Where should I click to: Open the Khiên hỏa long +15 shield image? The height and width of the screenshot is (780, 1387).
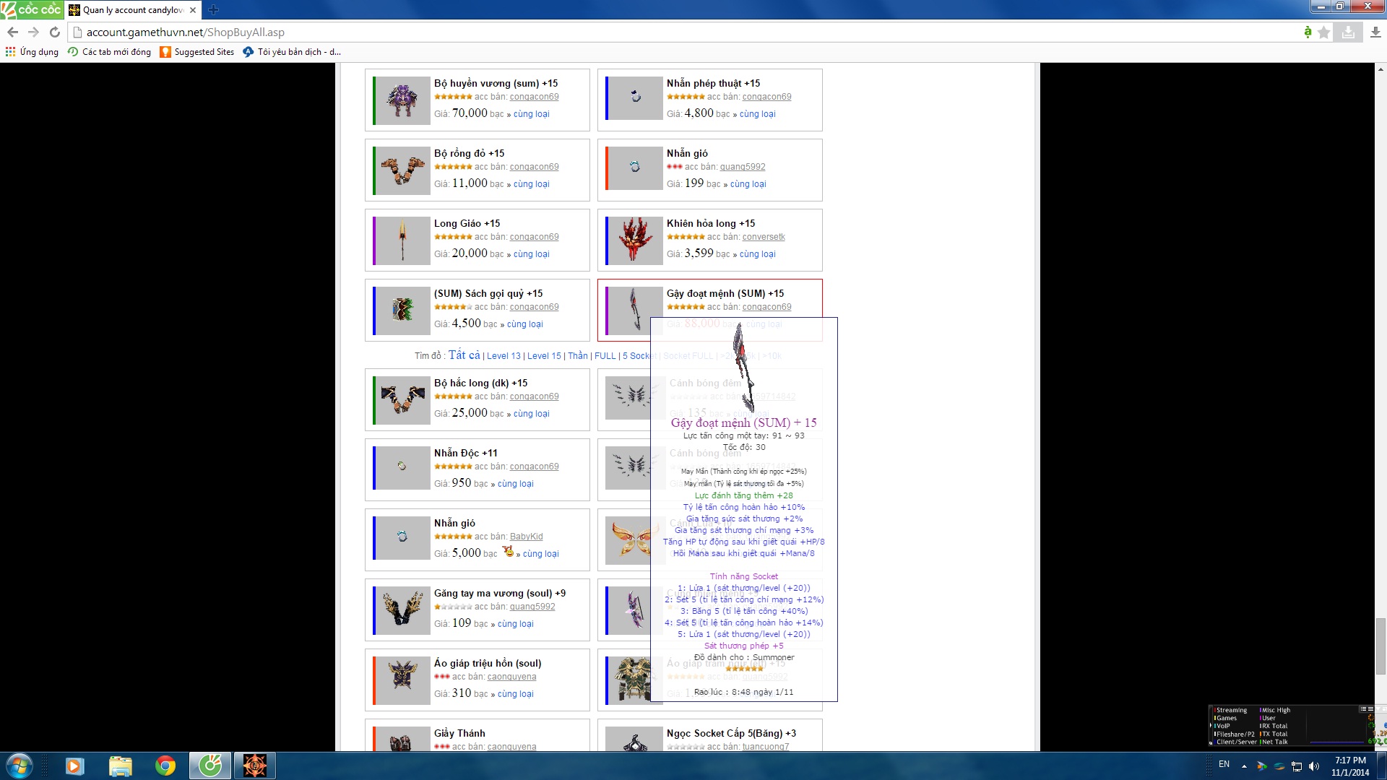(x=636, y=240)
